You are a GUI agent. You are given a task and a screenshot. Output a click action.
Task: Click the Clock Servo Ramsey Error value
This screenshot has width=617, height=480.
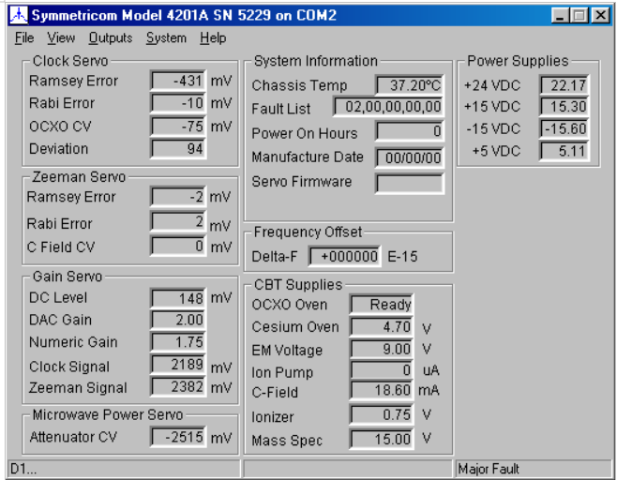tap(178, 81)
